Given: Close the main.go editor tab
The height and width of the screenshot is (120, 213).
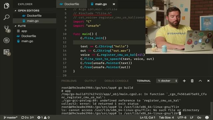Looking at the screenshot, I should (114, 4).
